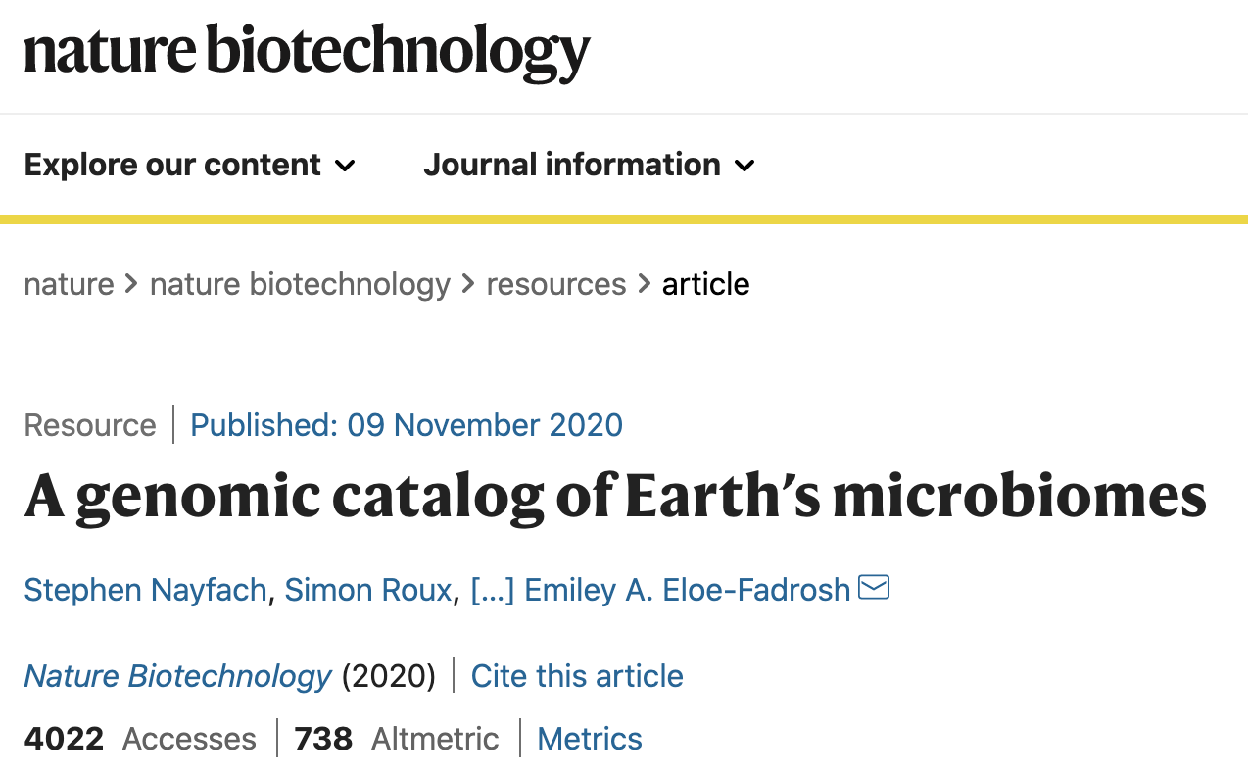Screen dimensions: 1248x774
Task: Open the Explore our content menu
Action: 190,165
